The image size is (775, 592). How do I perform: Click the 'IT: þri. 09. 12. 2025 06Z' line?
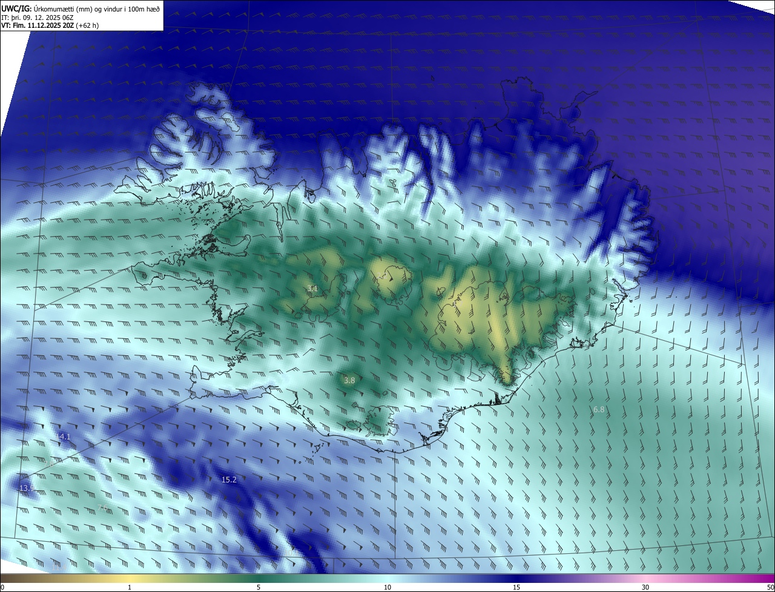(x=38, y=18)
